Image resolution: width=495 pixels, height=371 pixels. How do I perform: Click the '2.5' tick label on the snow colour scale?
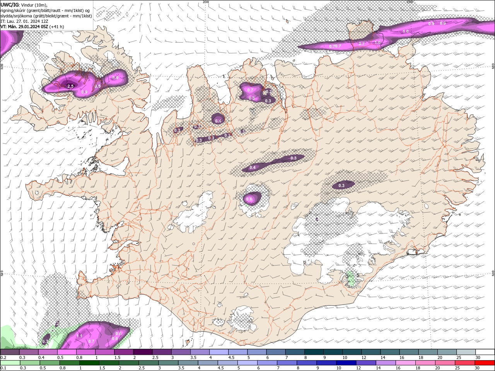tap(155, 357)
